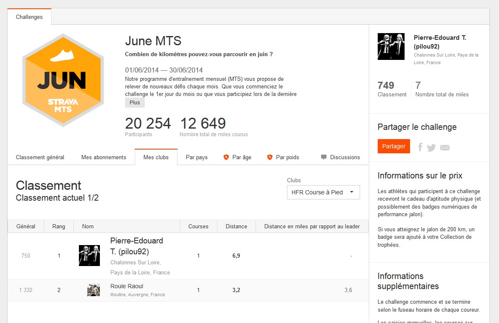The image size is (499, 323).
Task: Switch to Classement général tab
Action: click(40, 157)
